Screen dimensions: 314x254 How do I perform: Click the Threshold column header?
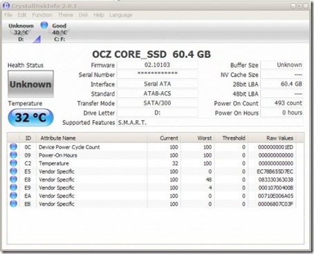pos(231,138)
